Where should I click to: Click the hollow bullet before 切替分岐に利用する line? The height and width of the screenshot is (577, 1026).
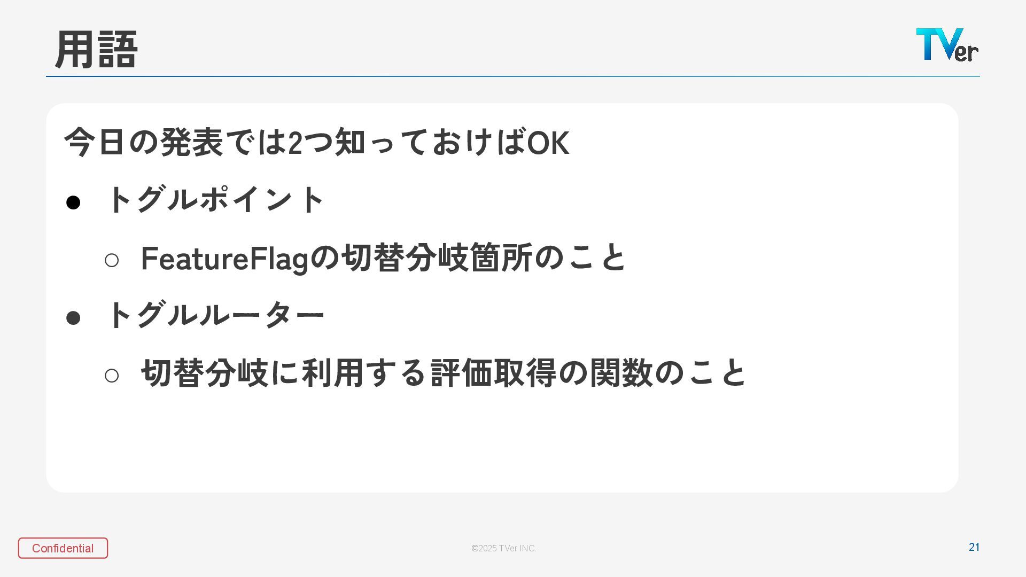click(x=111, y=376)
